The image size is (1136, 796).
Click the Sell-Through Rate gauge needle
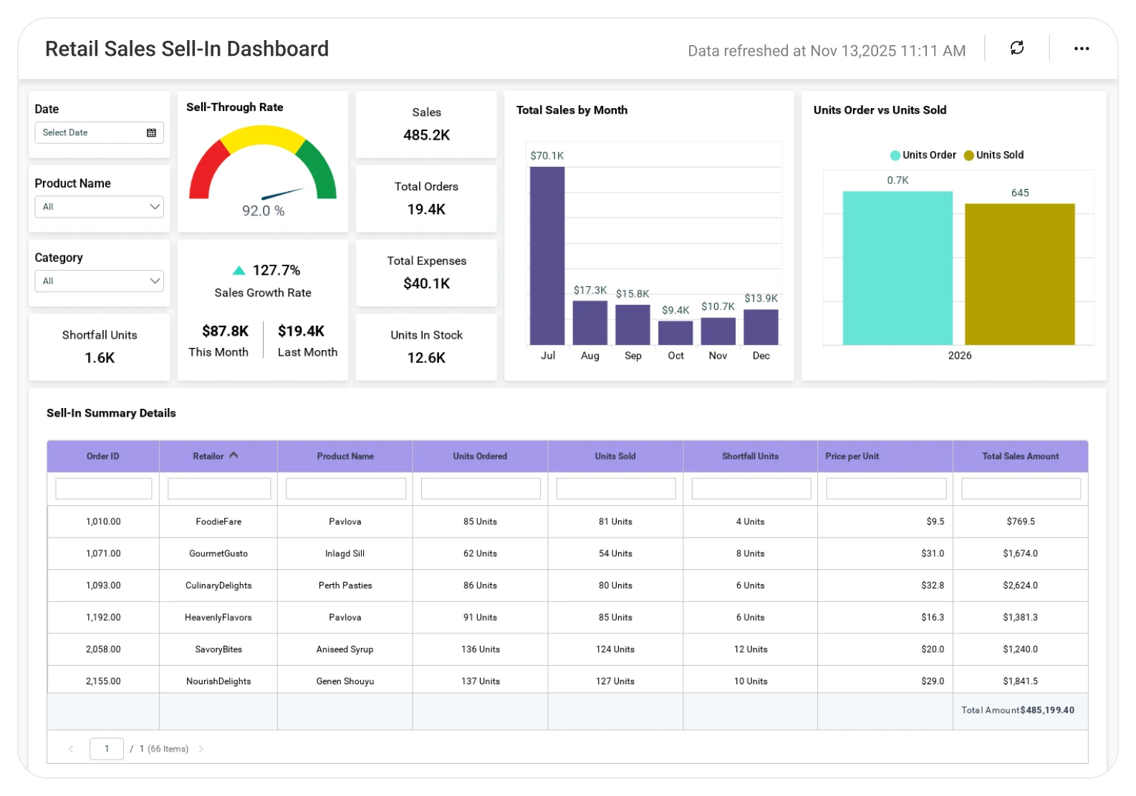click(283, 193)
